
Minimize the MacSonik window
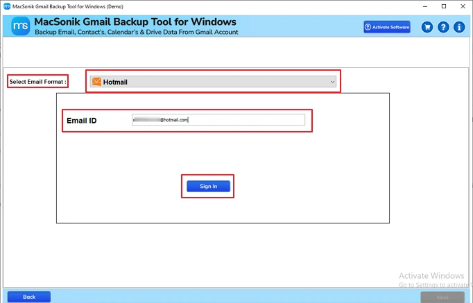425,6
